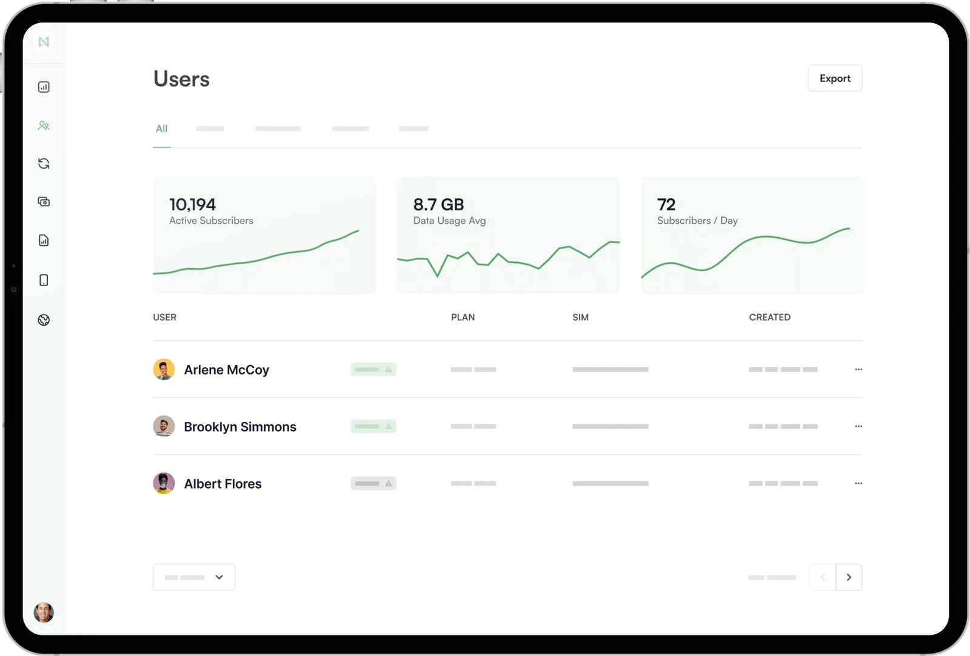Viewport: 970px width, 656px height.
Task: Select the second placeholder tab after All
Action: (278, 129)
